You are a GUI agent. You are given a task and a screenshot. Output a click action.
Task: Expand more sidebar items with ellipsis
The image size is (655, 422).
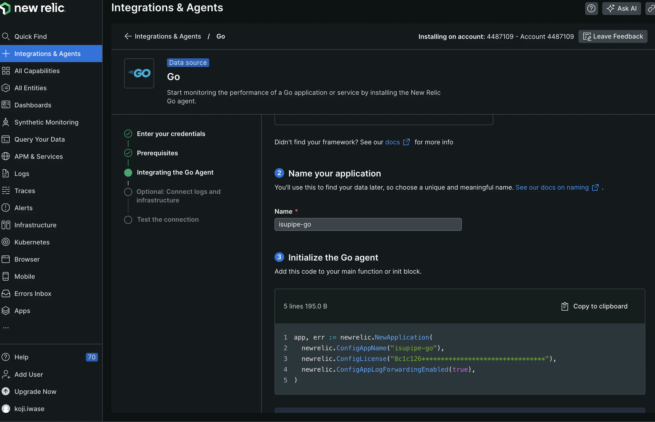coord(6,327)
